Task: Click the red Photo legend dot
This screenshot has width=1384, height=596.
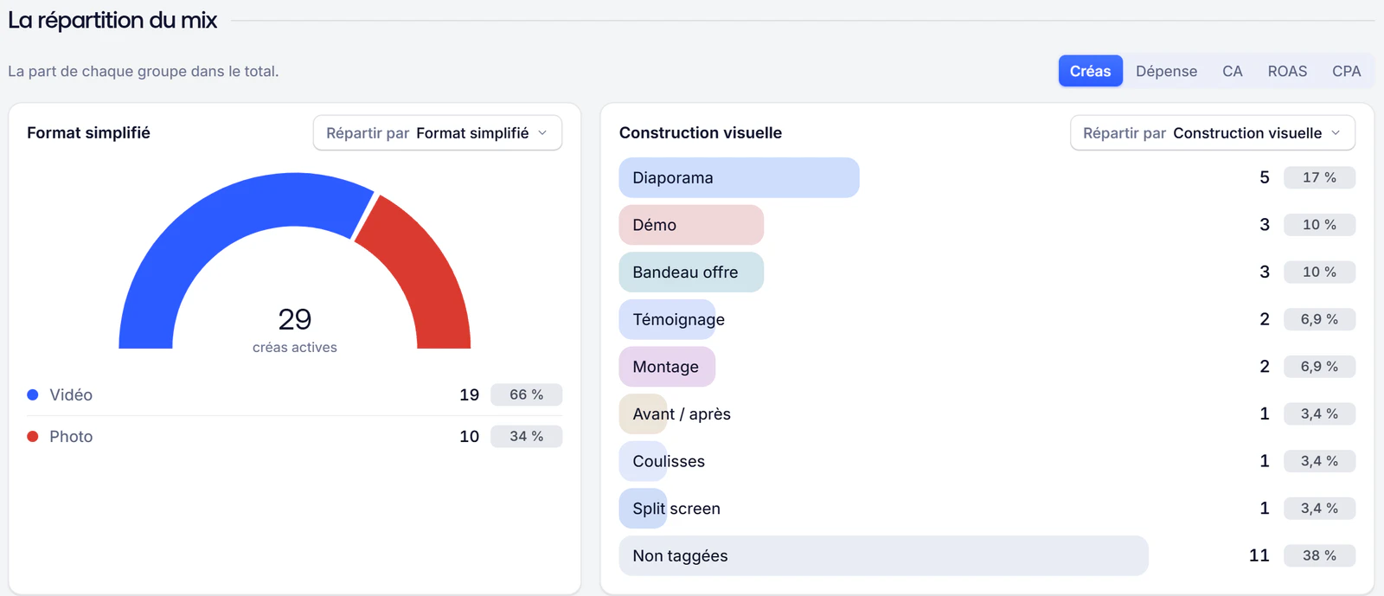Action: point(33,437)
